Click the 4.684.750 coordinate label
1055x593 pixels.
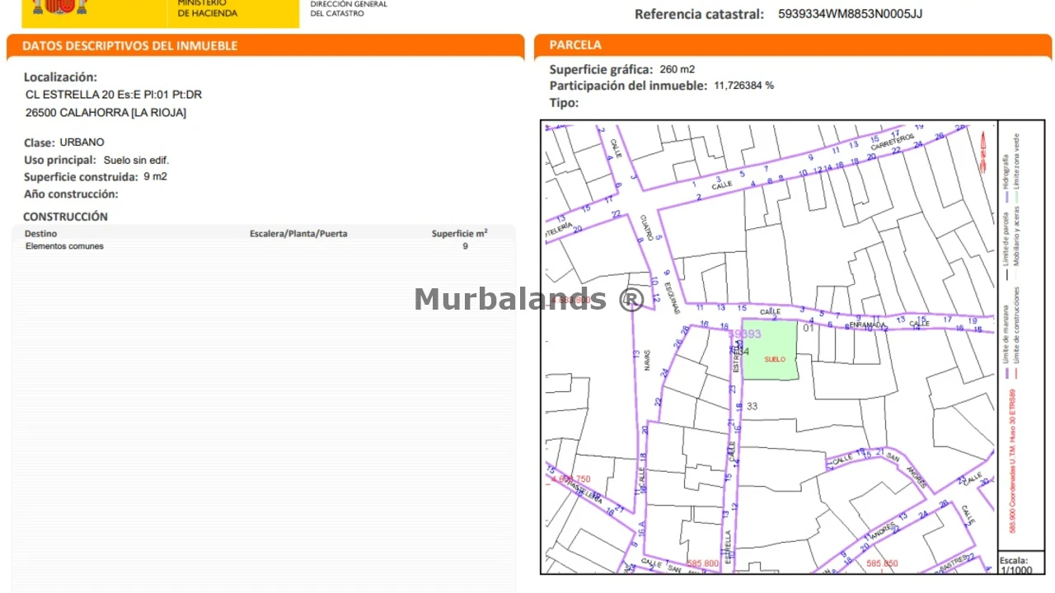(571, 479)
